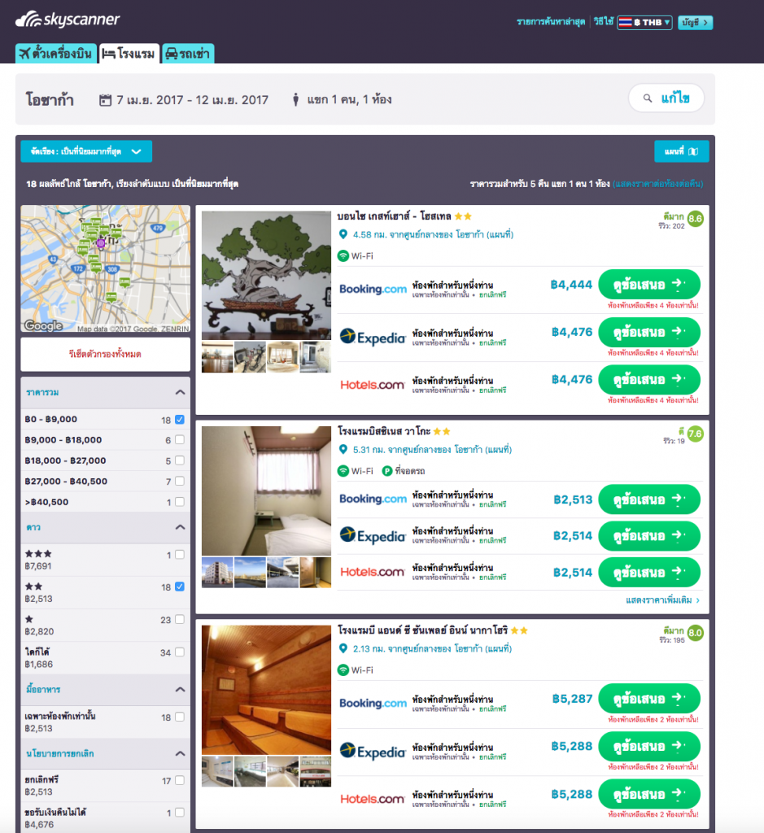Uncheck the ฿0 - ฿9,000 price filter
Image resolution: width=764 pixels, height=833 pixels.
point(180,420)
